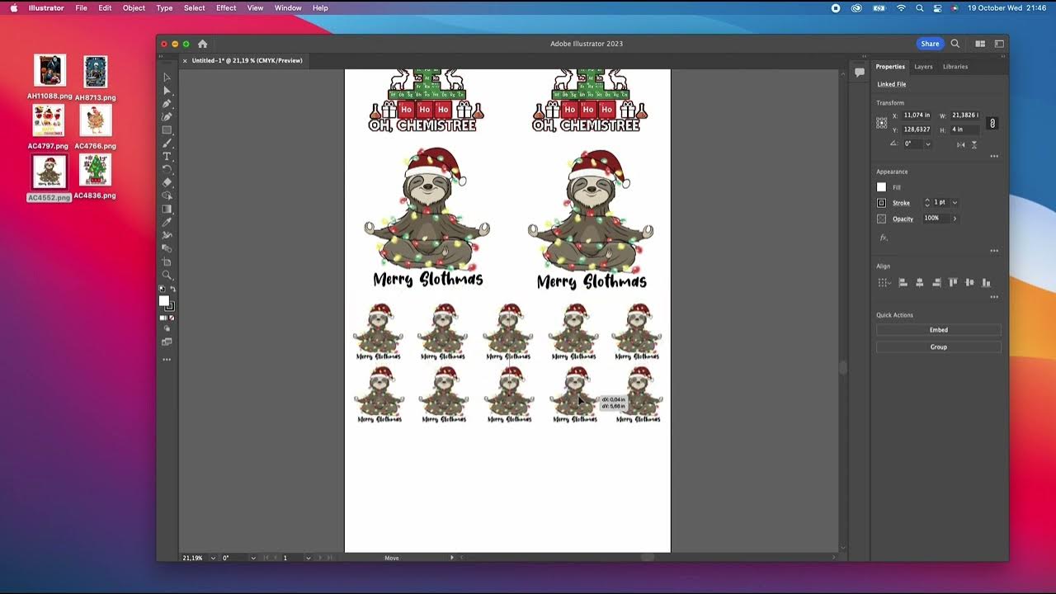Choose the transform reference point grid
1056x594 pixels.
(x=881, y=122)
